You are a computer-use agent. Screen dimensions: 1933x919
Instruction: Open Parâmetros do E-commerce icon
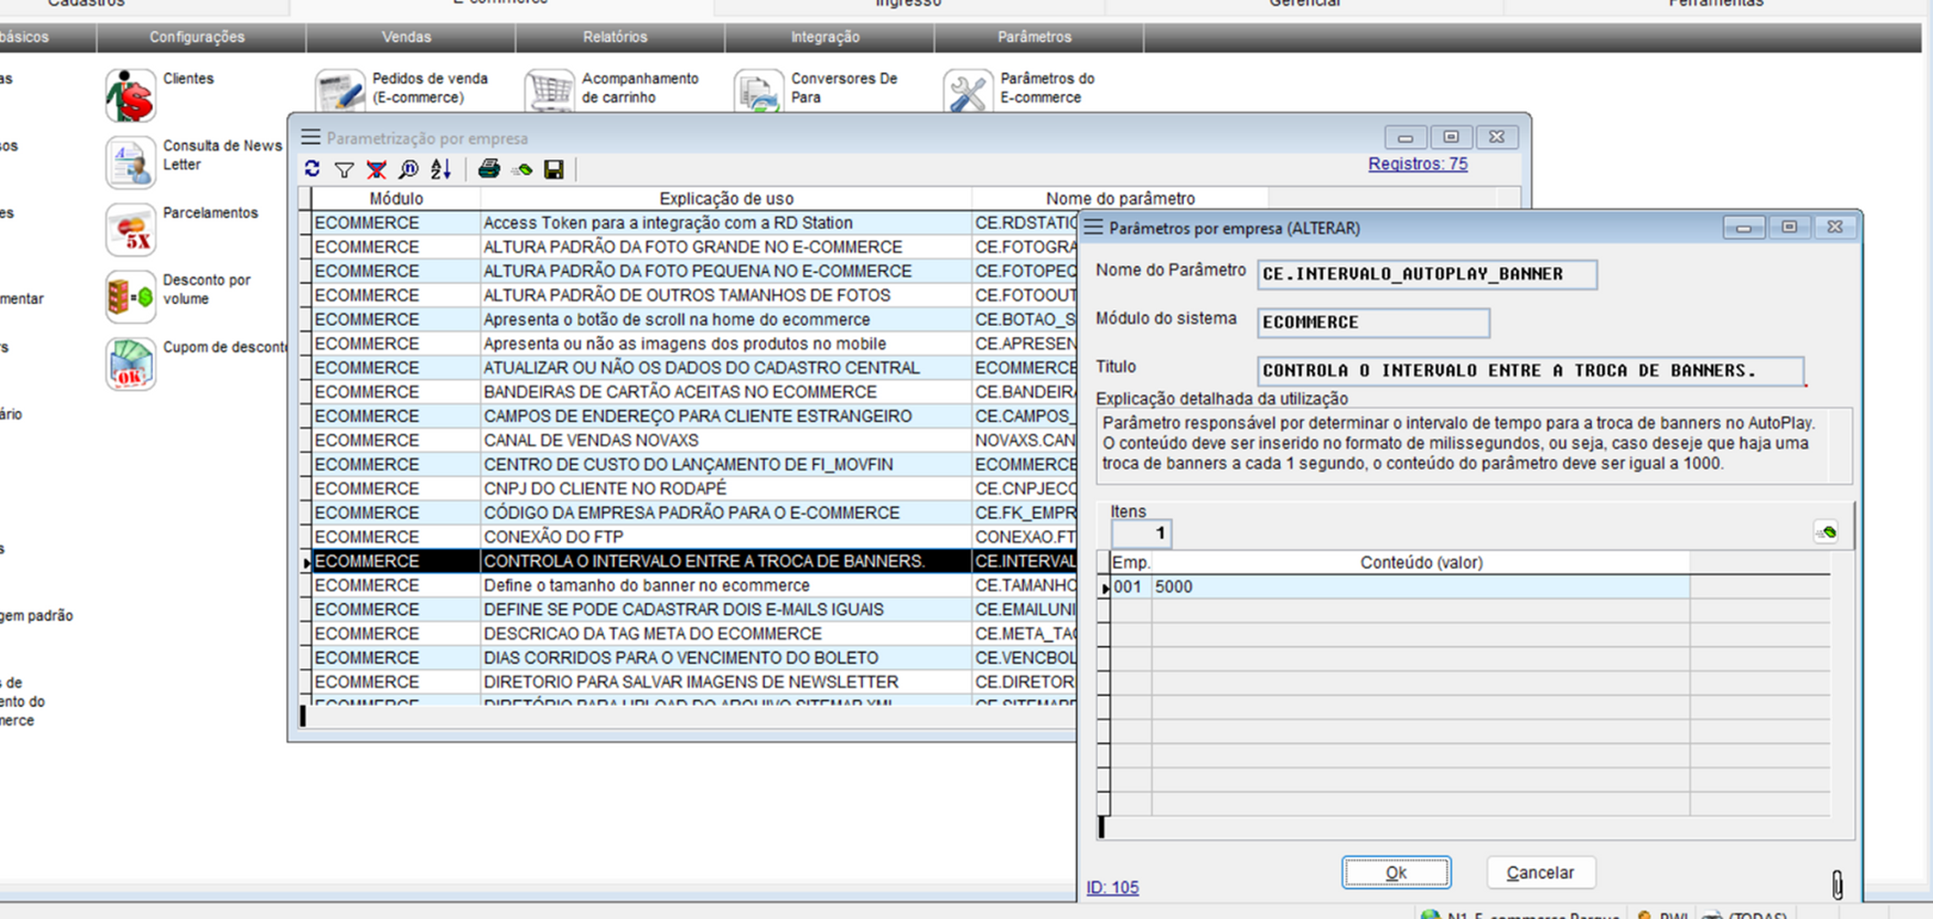968,92
